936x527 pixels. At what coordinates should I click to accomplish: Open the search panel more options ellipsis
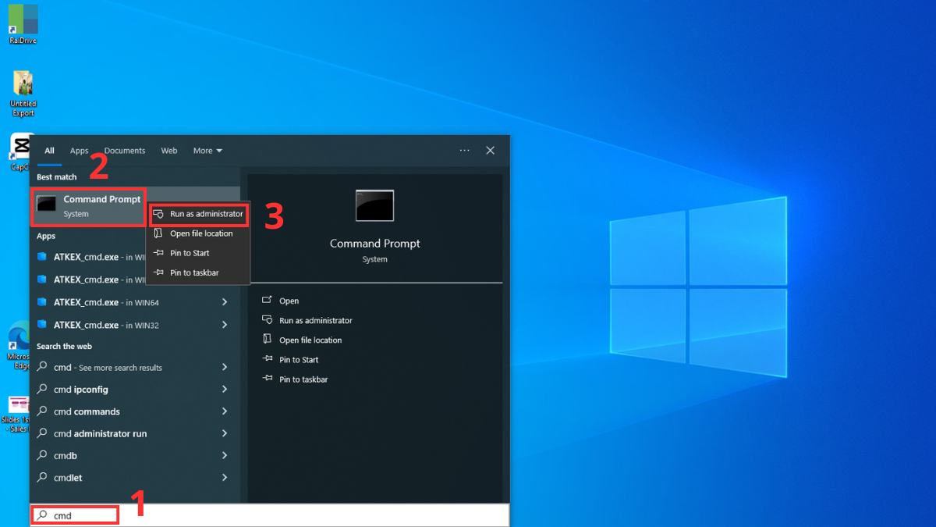pyautogui.click(x=465, y=151)
